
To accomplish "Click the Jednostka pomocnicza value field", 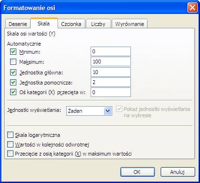I will (111, 82).
